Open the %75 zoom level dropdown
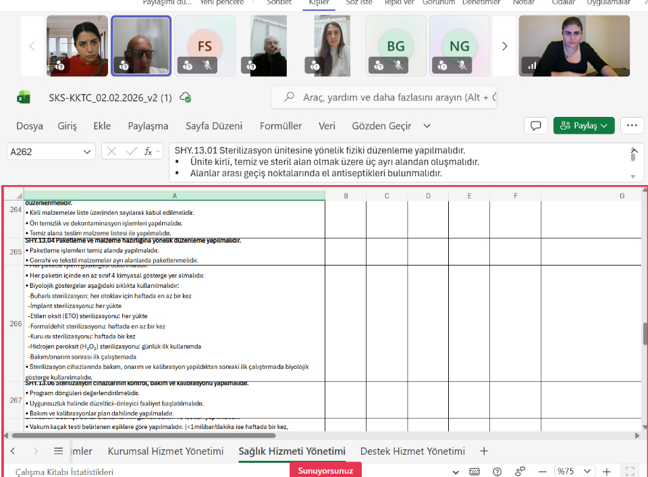This screenshot has width=648, height=477. (x=587, y=472)
